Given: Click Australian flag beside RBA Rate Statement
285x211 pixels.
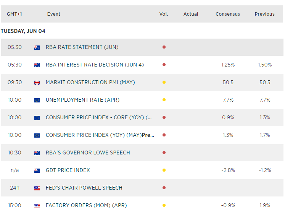Looking at the screenshot, I should (x=37, y=47).
